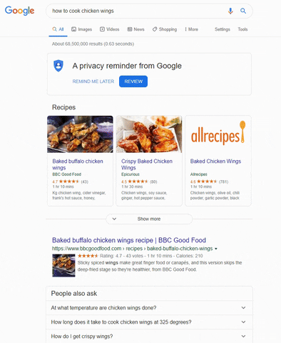Click the privacy shield icon

(58, 66)
